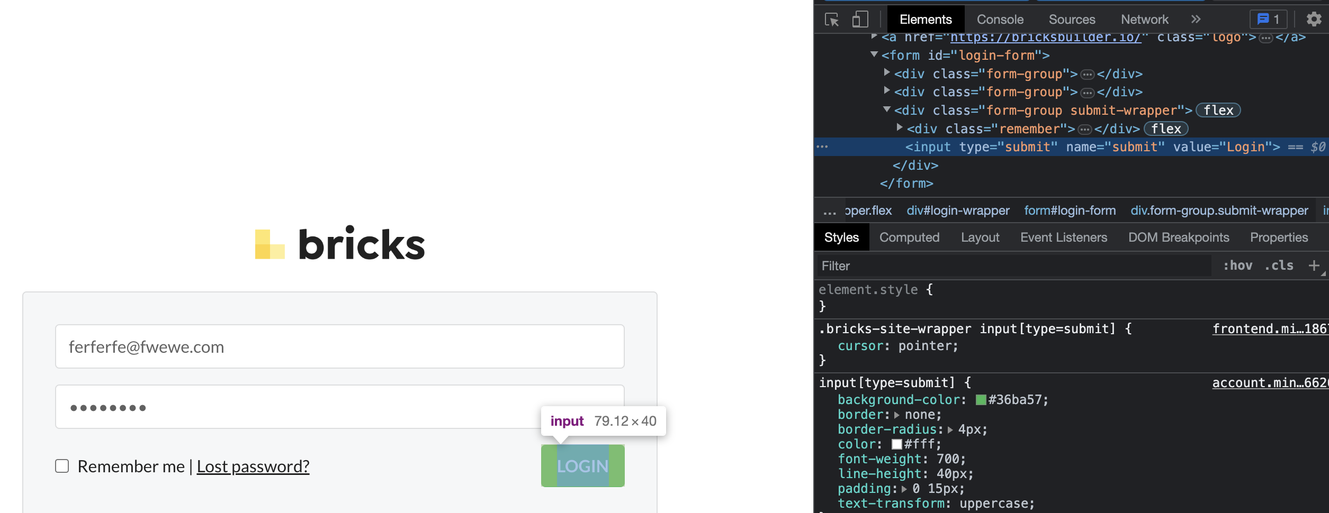
Task: Show more DevTools tabs chevron
Action: tap(1196, 20)
